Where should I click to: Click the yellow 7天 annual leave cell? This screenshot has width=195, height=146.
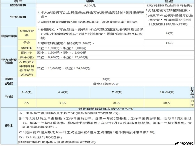click(27, 103)
